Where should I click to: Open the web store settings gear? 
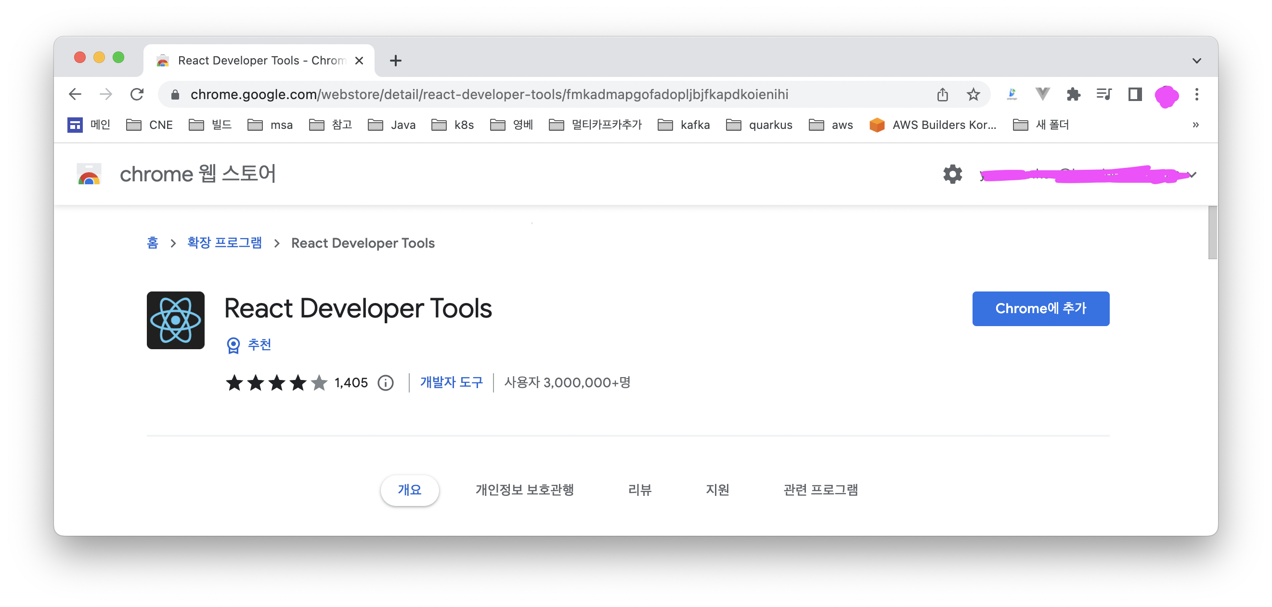pos(952,174)
